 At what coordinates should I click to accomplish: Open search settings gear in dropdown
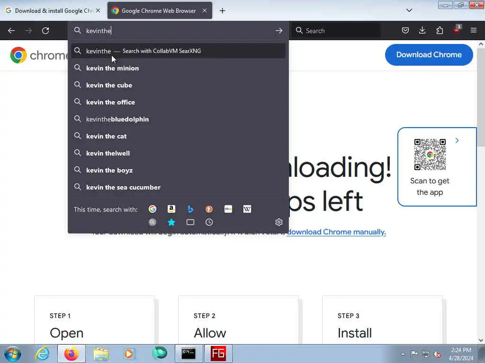tap(278, 222)
